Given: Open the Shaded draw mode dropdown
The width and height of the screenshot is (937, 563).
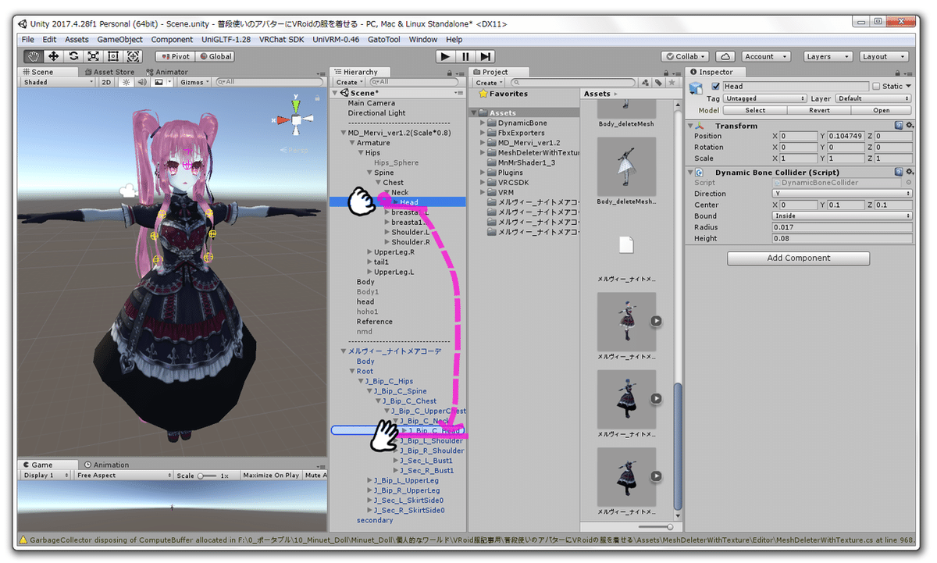Looking at the screenshot, I should [59, 82].
